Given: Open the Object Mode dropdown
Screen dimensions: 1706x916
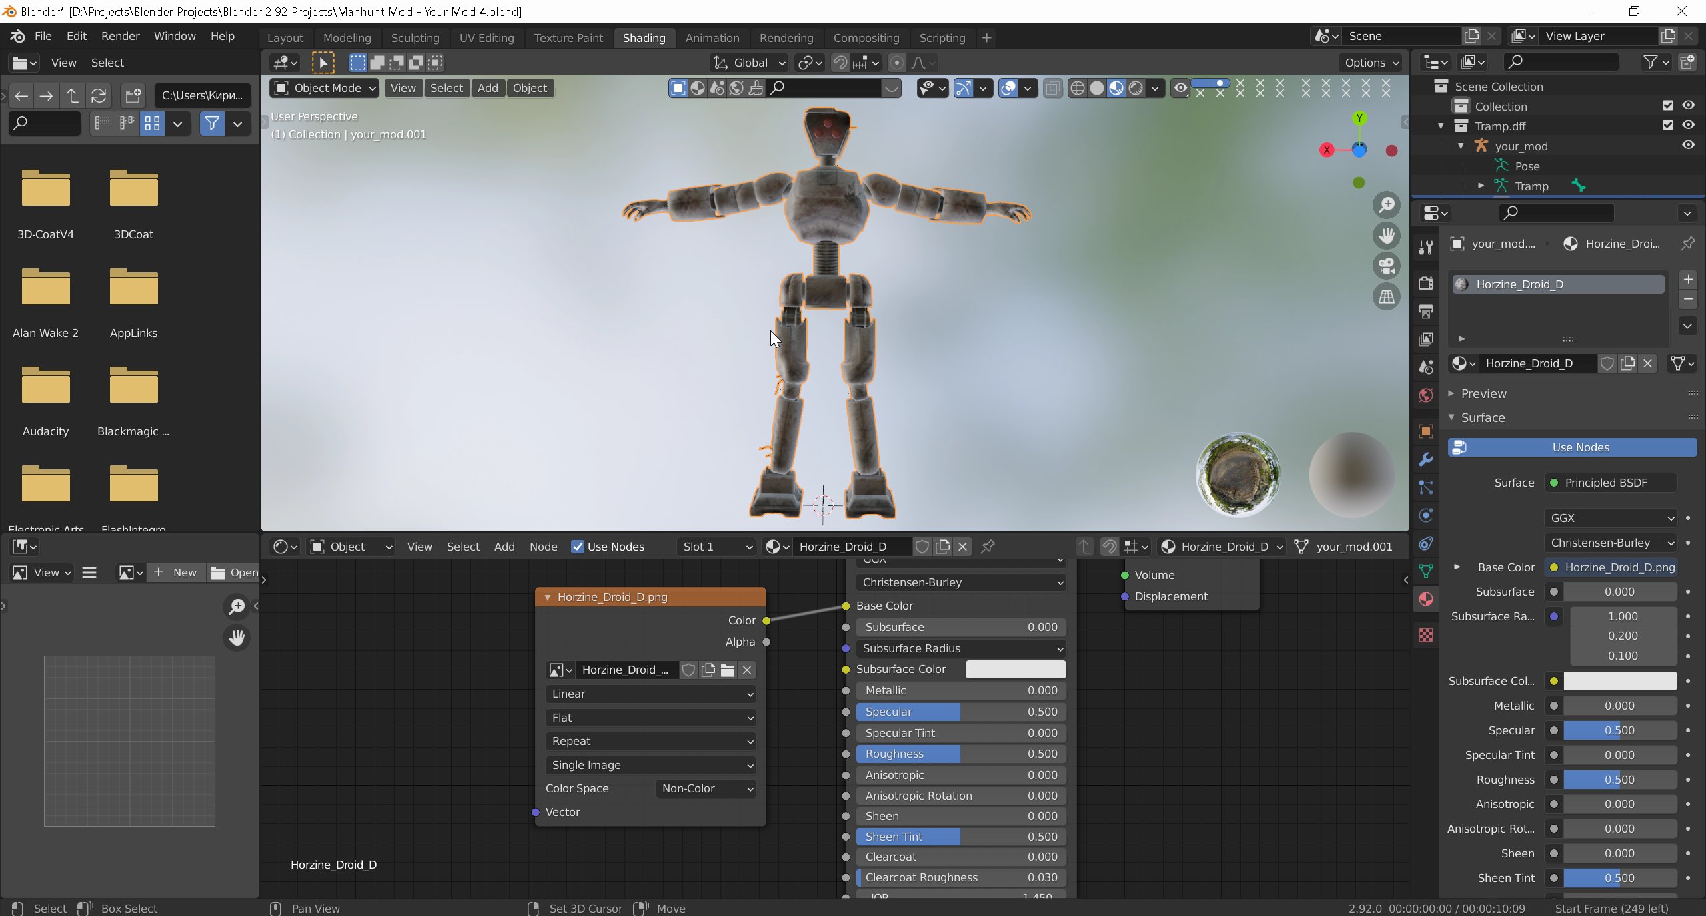Looking at the screenshot, I should coord(325,88).
